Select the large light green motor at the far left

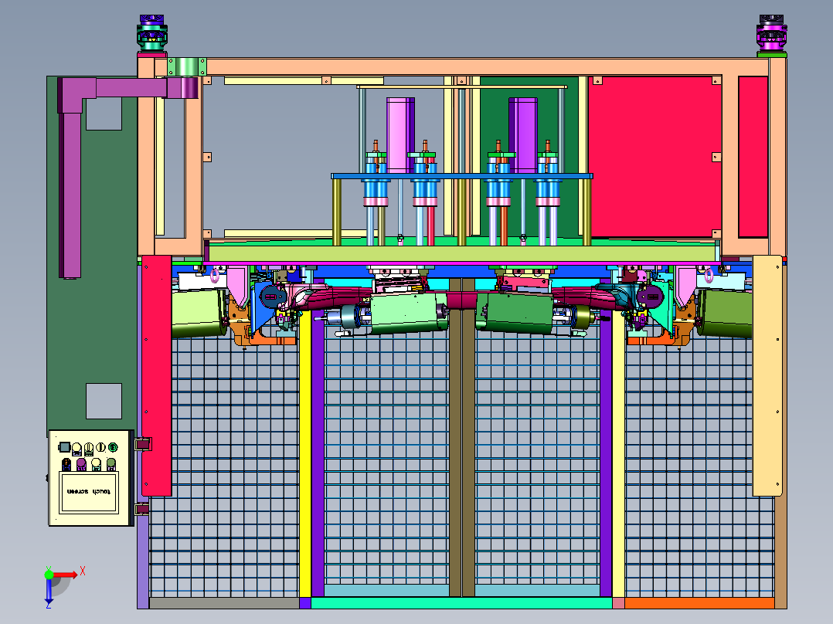[x=199, y=314]
